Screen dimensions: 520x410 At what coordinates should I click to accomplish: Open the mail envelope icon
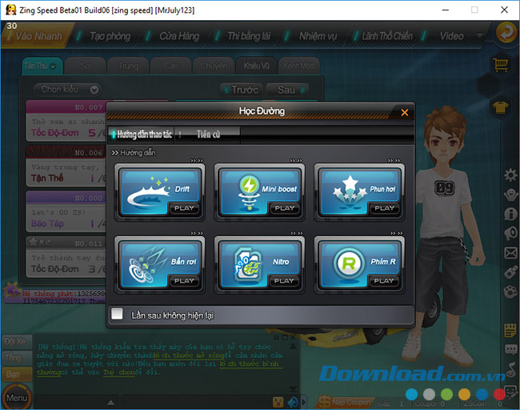click(510, 253)
